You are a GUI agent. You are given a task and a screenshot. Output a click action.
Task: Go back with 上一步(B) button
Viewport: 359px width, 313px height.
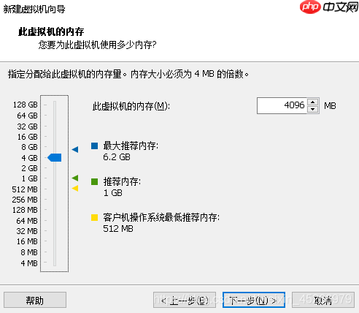pyautogui.click(x=185, y=300)
